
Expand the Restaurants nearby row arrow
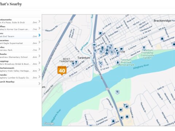[x=39, y=21]
